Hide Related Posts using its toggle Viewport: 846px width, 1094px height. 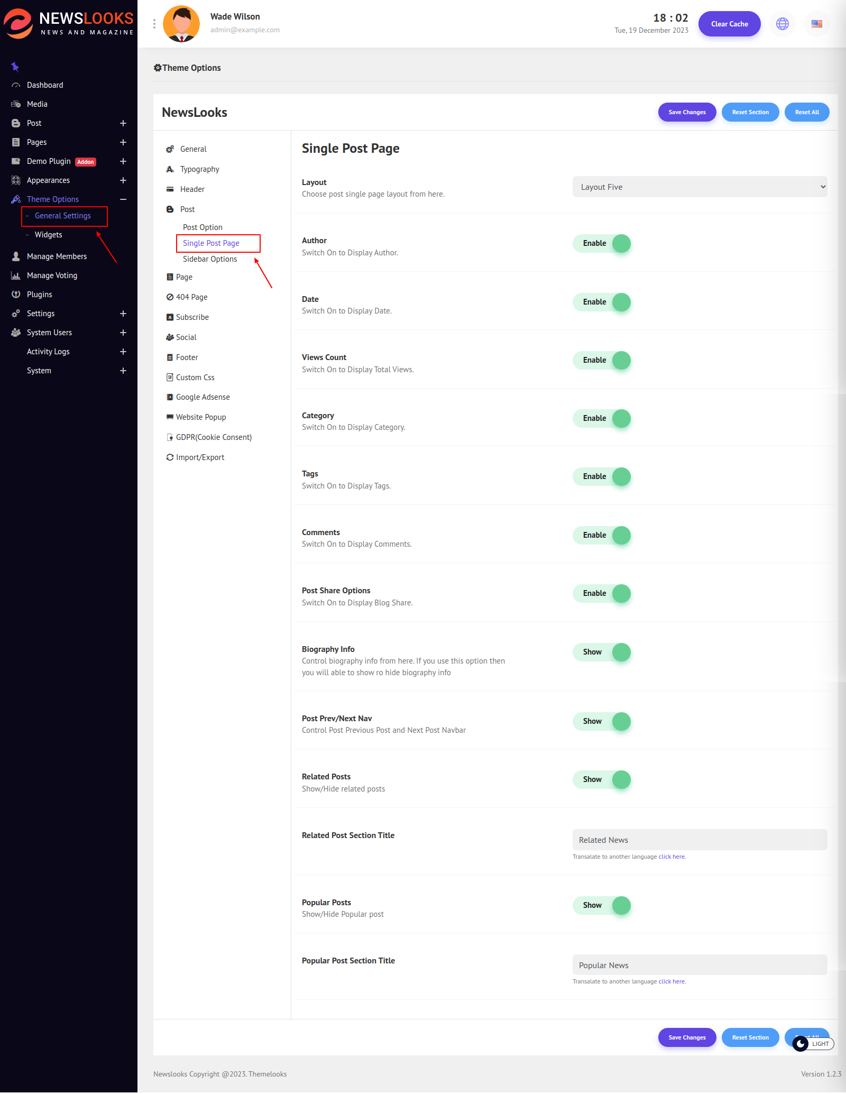pos(602,780)
